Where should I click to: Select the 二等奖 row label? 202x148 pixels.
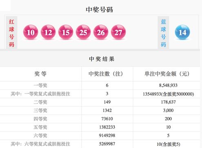40,102
